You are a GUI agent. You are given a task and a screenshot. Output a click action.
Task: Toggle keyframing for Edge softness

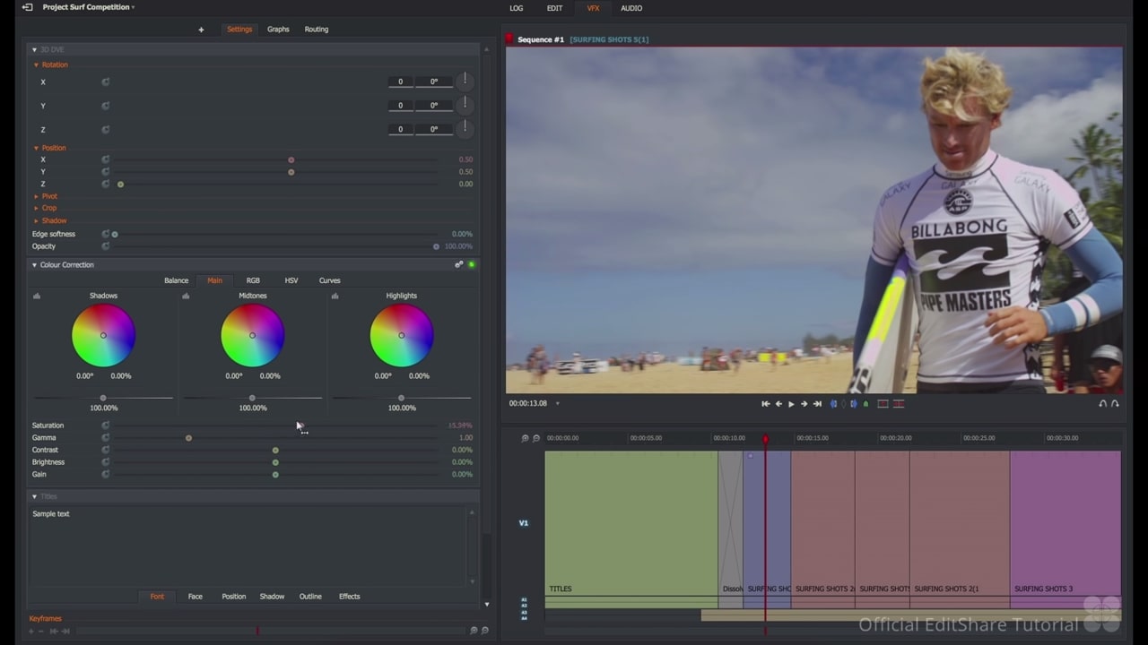[x=106, y=234]
